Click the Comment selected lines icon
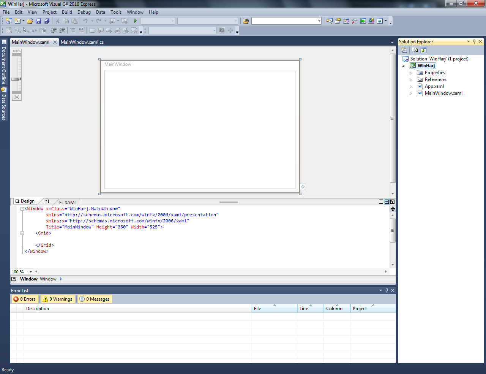The height and width of the screenshot is (374, 486). tap(73, 30)
